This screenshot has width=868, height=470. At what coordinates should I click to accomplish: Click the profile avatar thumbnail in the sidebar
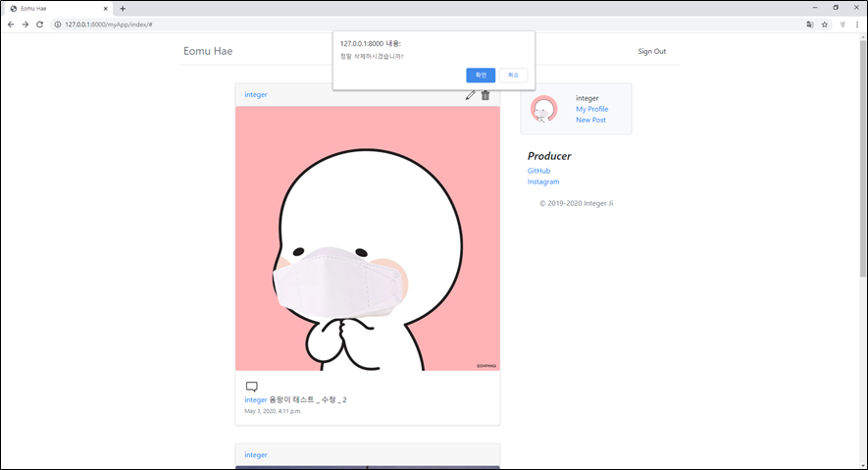tap(544, 109)
